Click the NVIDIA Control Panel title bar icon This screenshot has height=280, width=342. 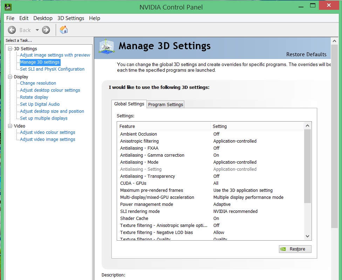pos(8,7)
